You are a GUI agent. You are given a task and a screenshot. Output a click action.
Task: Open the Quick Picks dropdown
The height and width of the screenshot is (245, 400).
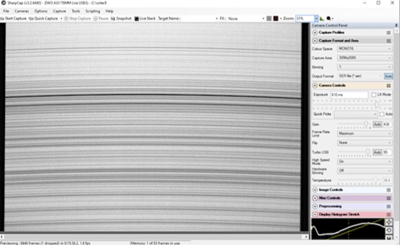pyautogui.click(x=355, y=114)
